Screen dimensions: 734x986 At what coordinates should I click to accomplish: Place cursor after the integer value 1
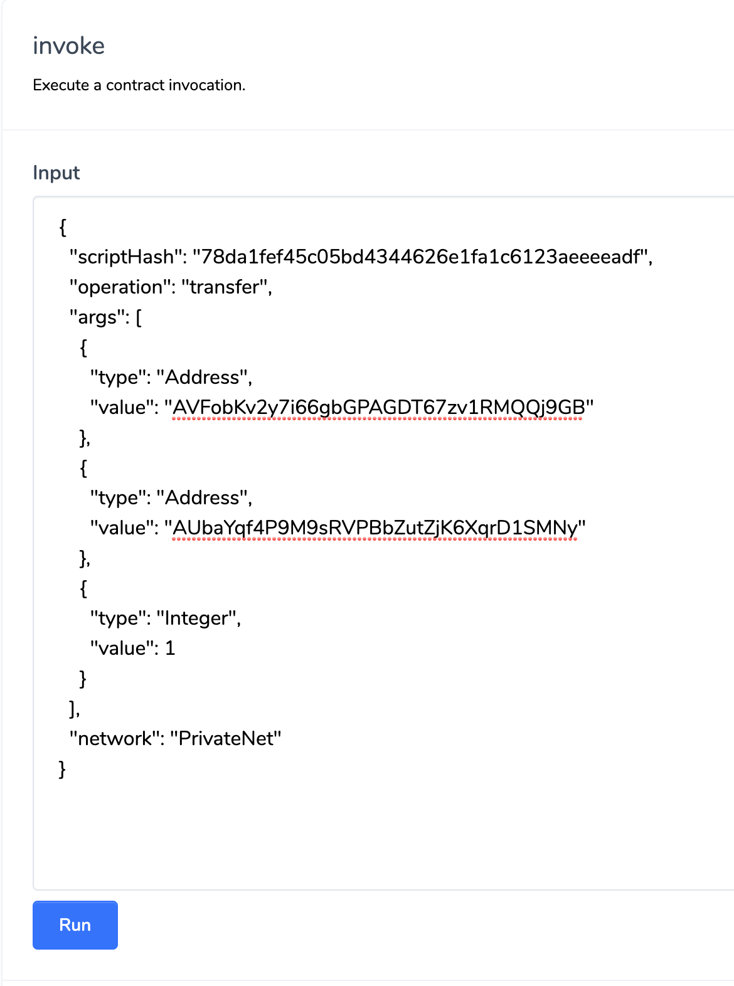(x=176, y=648)
